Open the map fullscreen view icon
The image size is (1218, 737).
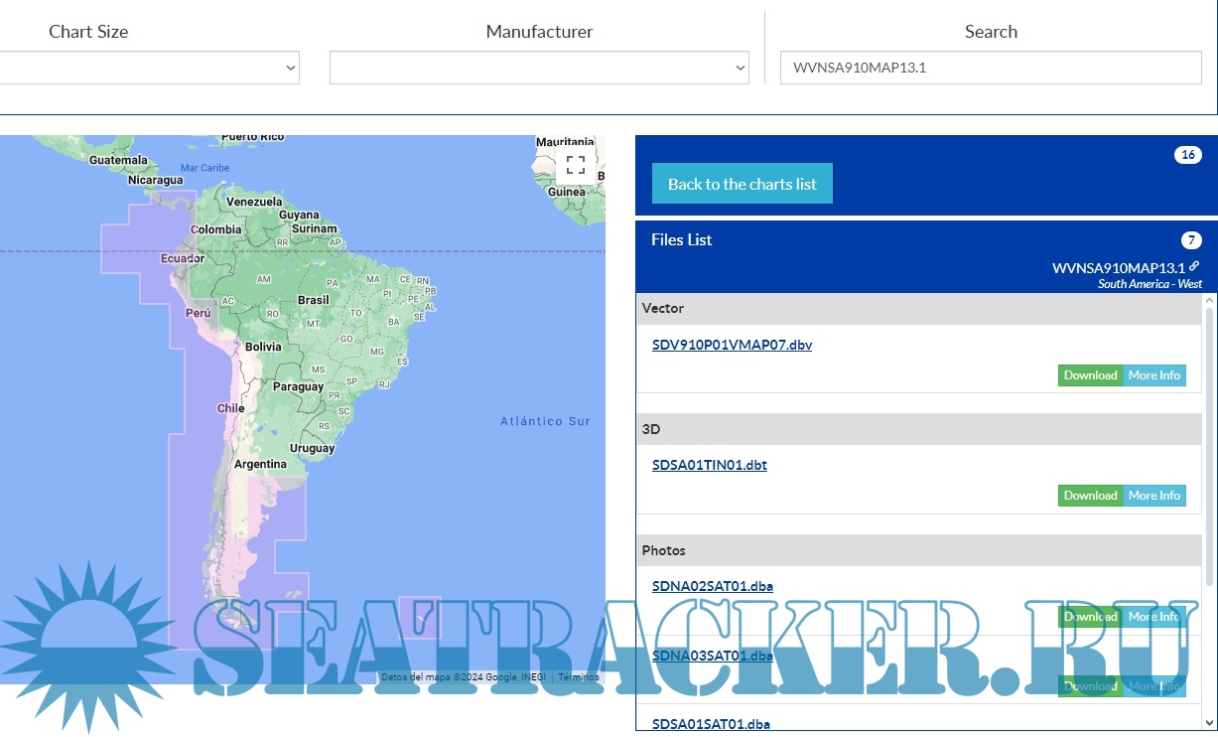[x=574, y=164]
